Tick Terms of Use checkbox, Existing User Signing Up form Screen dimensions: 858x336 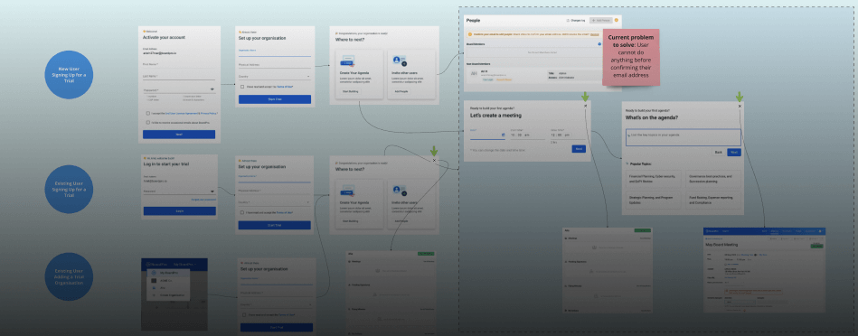click(x=242, y=212)
